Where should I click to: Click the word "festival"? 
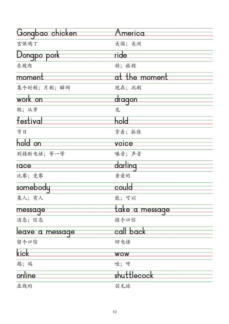coord(29,121)
